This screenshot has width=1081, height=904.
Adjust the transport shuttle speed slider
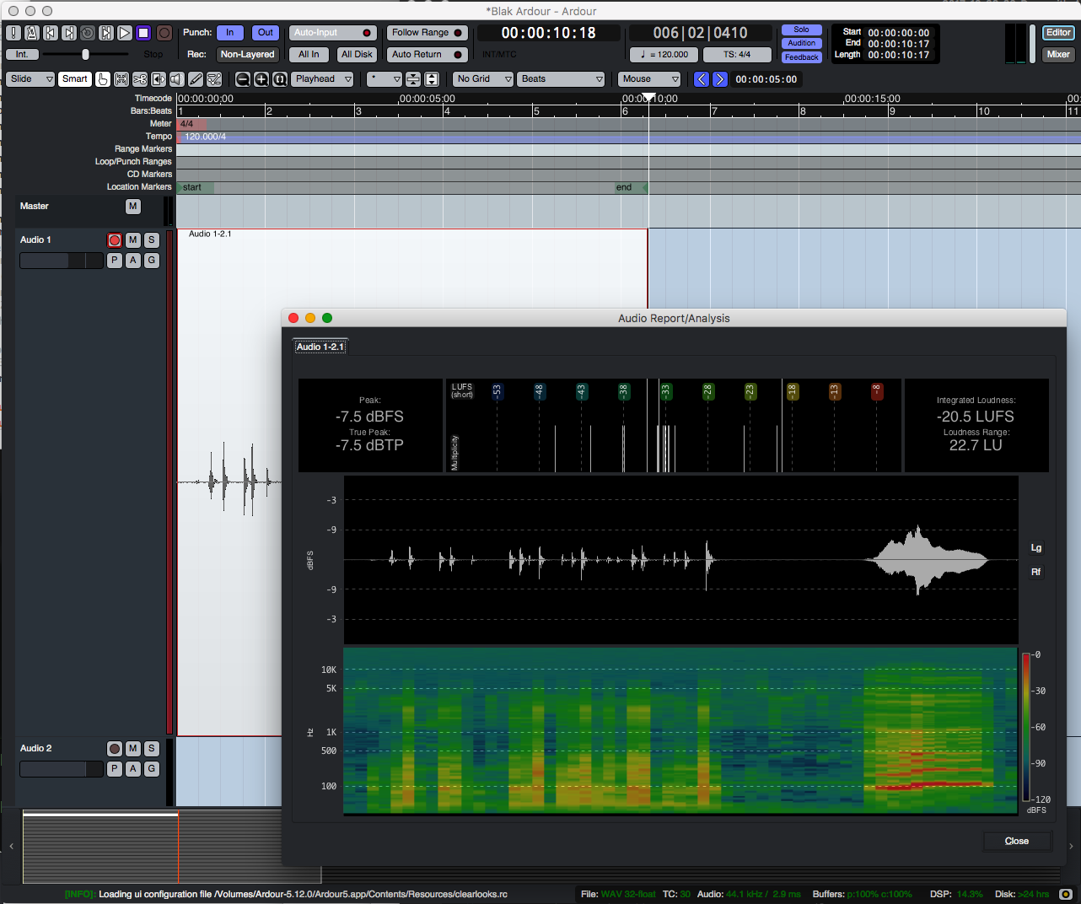click(83, 54)
